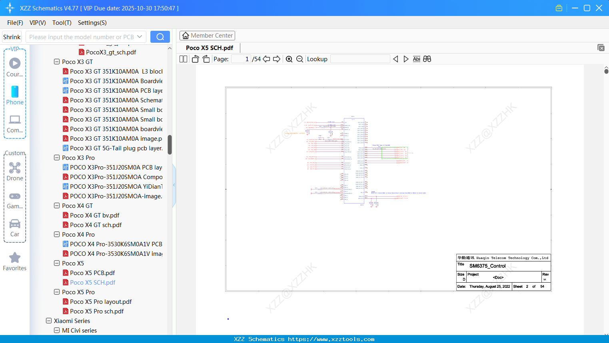Collapse the Xiaomi Series node
The image size is (609, 343).
pyautogui.click(x=49, y=321)
